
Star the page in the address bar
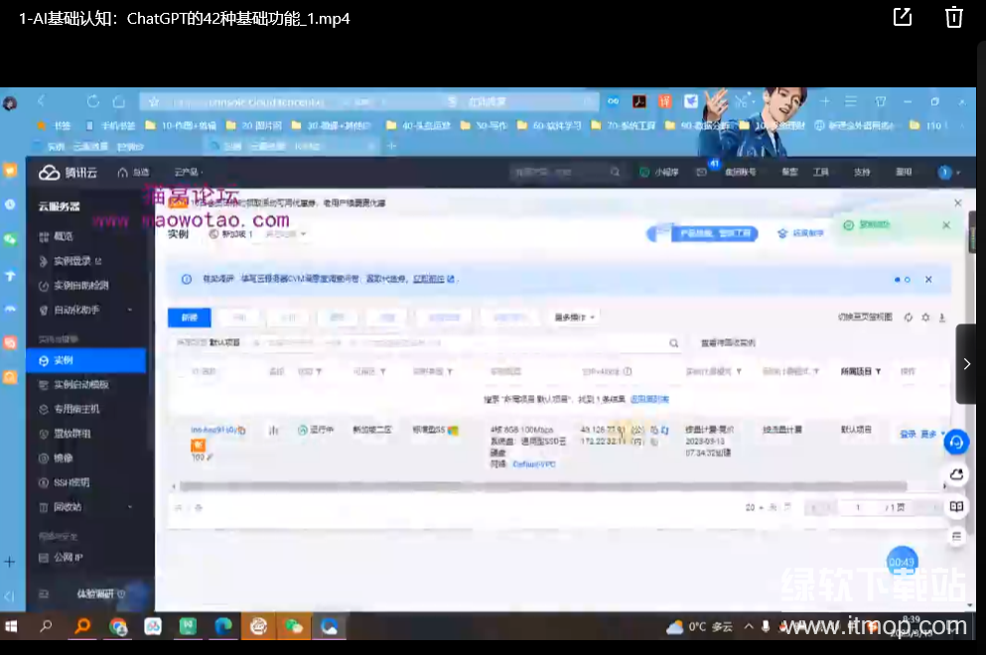pos(154,102)
